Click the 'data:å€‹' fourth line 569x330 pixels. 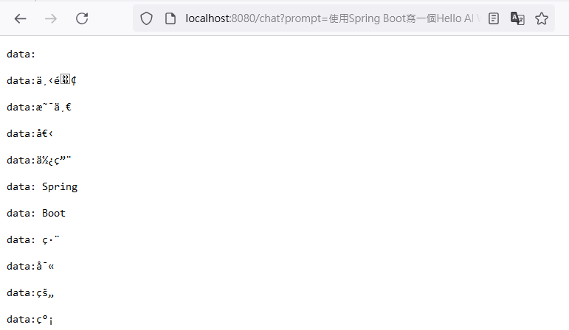[30, 133]
